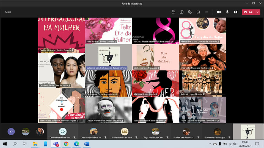The image size is (264, 148).
Task: Show hidden system tray icons chevron
Action: [x=210, y=144]
